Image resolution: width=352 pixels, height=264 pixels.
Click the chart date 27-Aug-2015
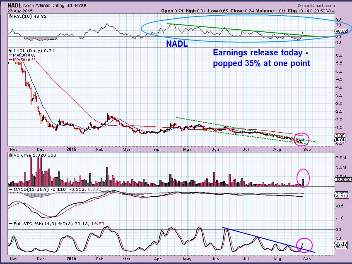pyautogui.click(x=20, y=11)
